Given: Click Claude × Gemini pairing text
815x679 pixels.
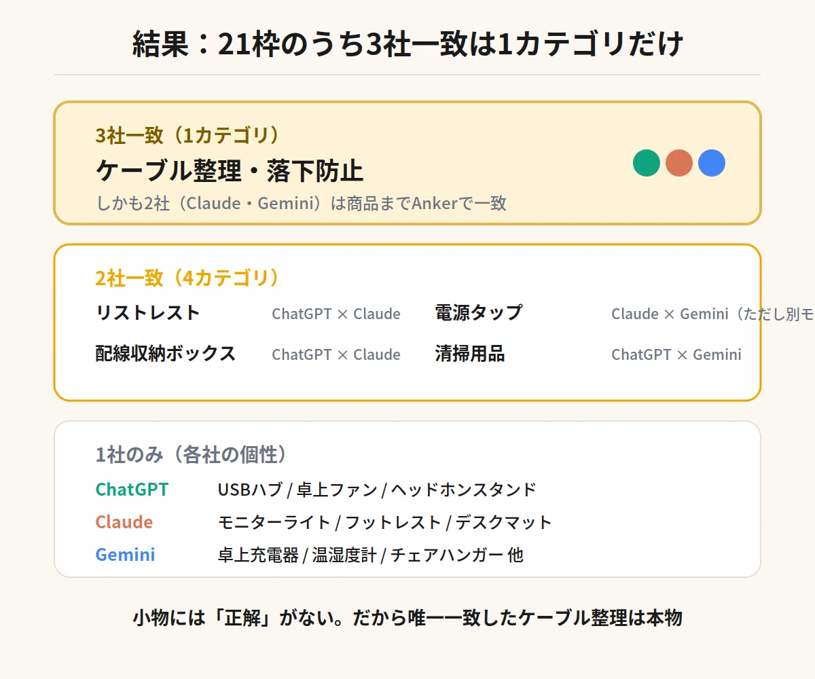Looking at the screenshot, I should [712, 314].
